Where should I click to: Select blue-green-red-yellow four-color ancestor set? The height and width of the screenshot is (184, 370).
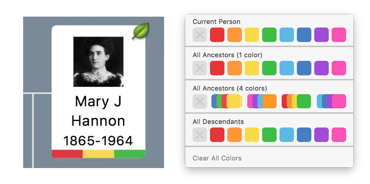pos(227,101)
